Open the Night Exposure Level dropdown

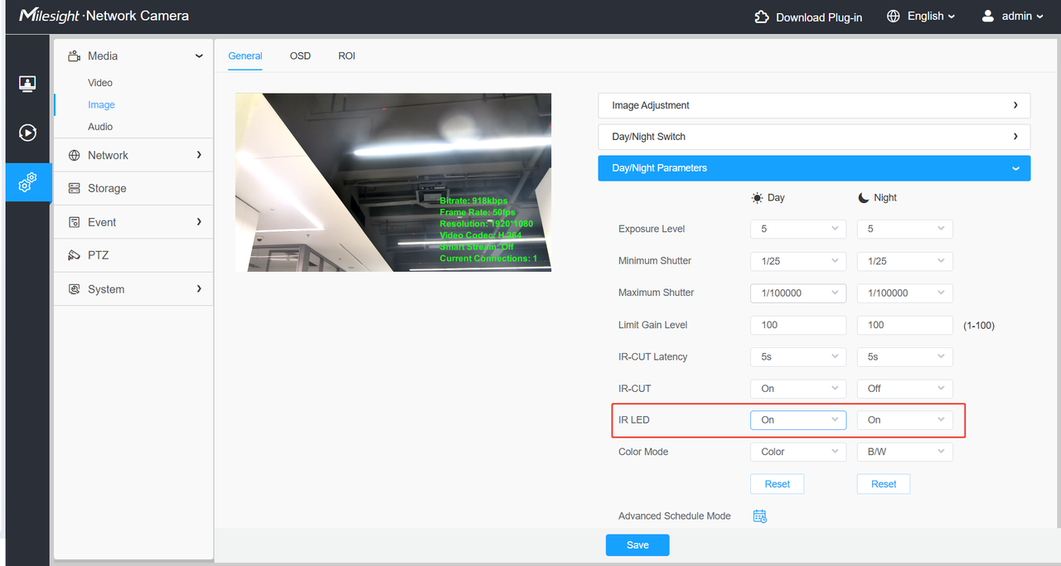click(x=904, y=229)
